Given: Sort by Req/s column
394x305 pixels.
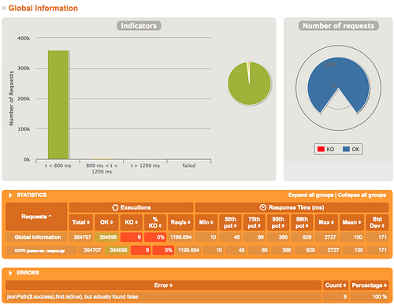Looking at the screenshot, I should tap(180, 222).
